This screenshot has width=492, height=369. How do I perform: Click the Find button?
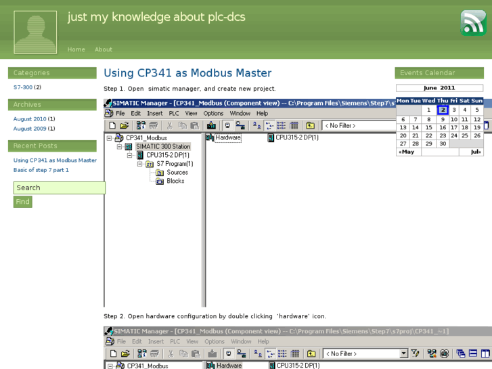pos(22,202)
